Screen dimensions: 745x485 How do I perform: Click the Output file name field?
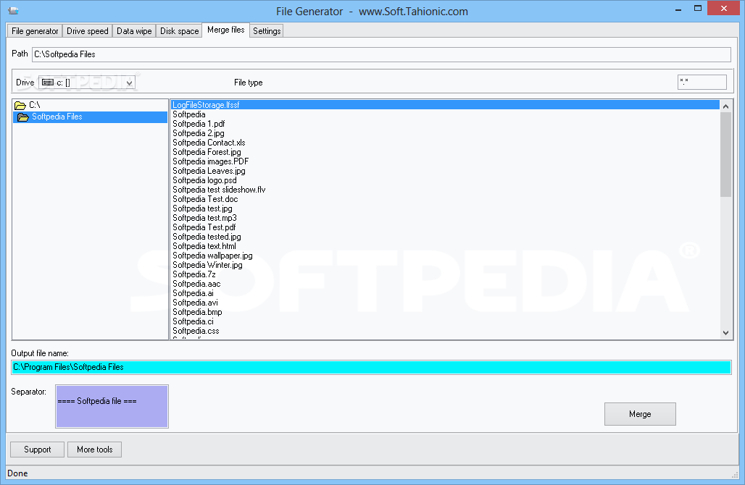371,367
